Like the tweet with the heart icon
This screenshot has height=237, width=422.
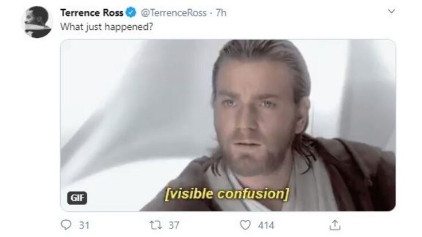point(245,225)
